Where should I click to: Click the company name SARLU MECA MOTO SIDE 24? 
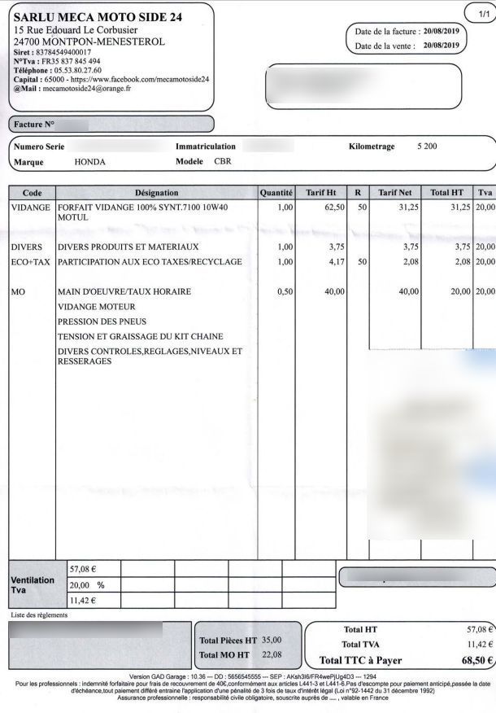click(x=98, y=17)
